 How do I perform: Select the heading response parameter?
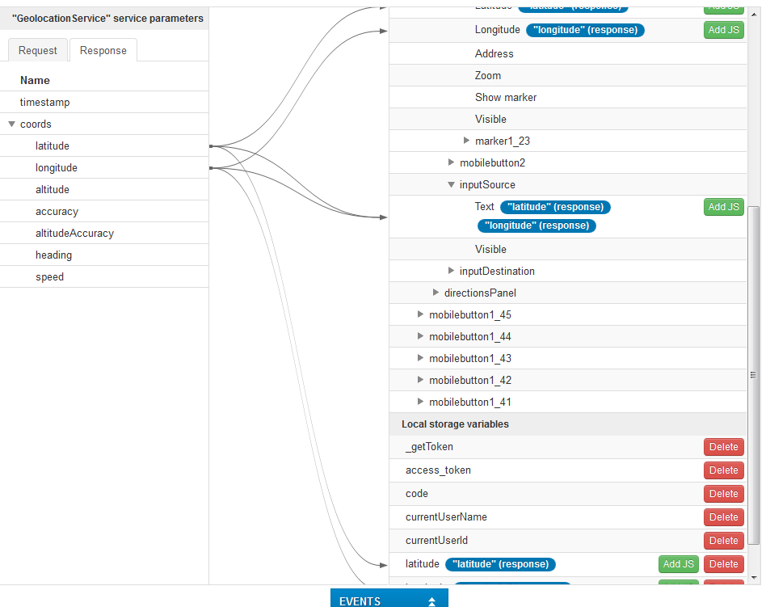(53, 255)
